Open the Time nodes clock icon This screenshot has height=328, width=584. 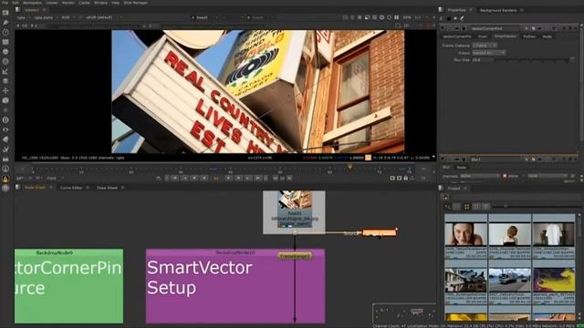tap(5, 32)
